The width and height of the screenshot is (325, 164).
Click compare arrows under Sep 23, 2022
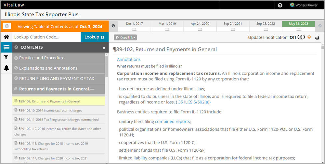coord(266,29)
